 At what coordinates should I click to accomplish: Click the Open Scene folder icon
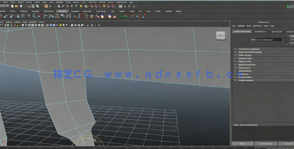coord(16,6)
